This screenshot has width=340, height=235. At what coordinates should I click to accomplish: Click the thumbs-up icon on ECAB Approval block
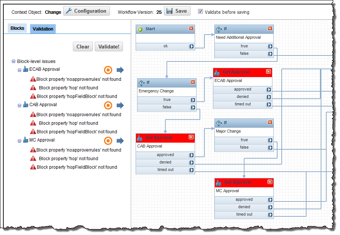point(218,72)
